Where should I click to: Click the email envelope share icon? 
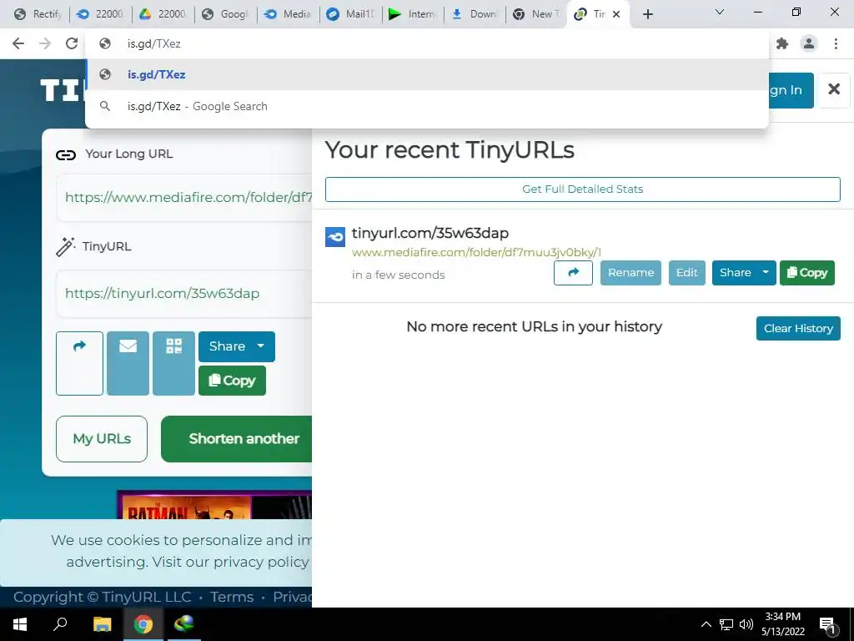tap(128, 363)
